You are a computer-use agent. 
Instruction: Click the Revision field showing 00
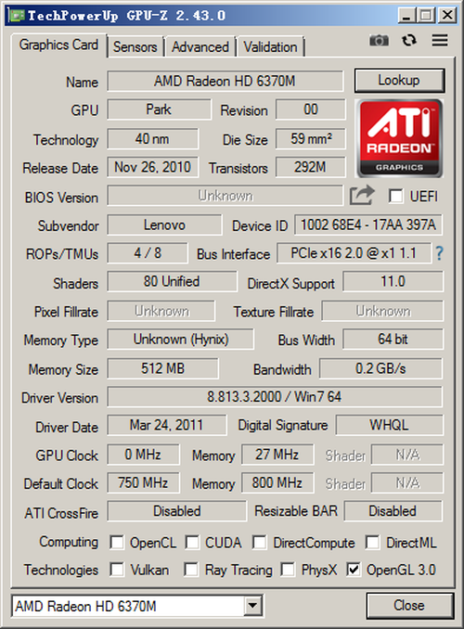pyautogui.click(x=310, y=109)
